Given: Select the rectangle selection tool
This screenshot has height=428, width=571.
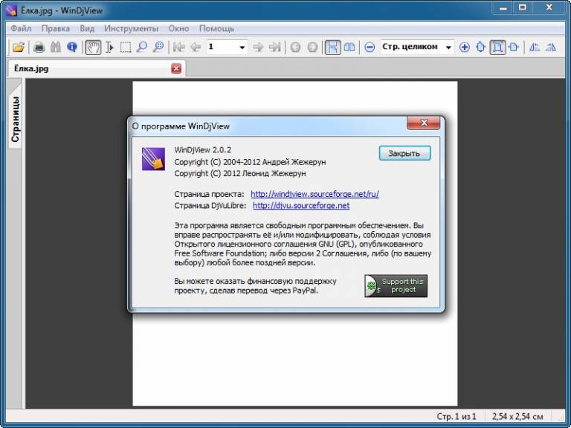Looking at the screenshot, I should tap(126, 47).
